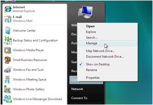Open Windows Fax and Scan icon
The width and height of the screenshot is (153, 105).
[8, 69]
